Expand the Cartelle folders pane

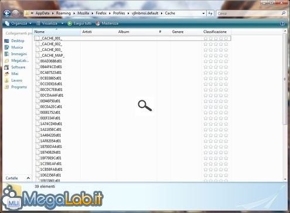[x=18, y=178]
